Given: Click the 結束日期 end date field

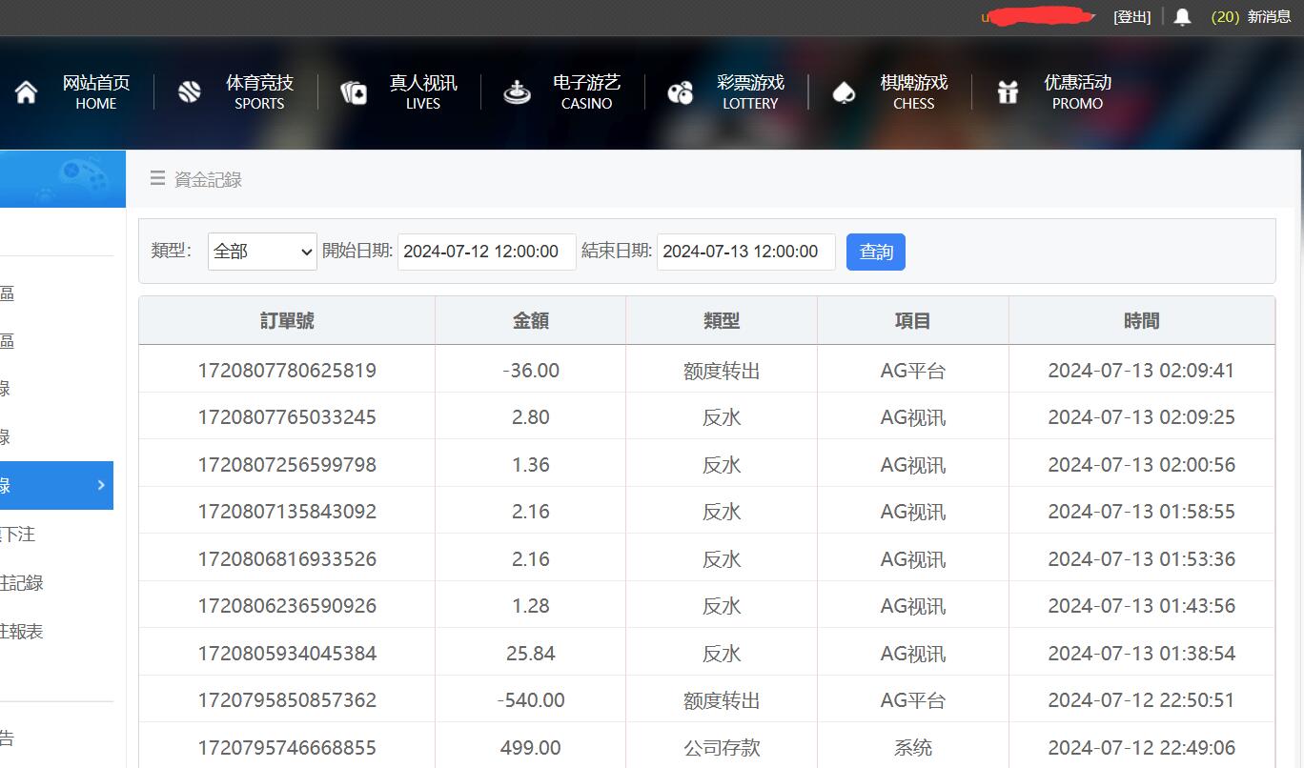Looking at the screenshot, I should point(745,252).
